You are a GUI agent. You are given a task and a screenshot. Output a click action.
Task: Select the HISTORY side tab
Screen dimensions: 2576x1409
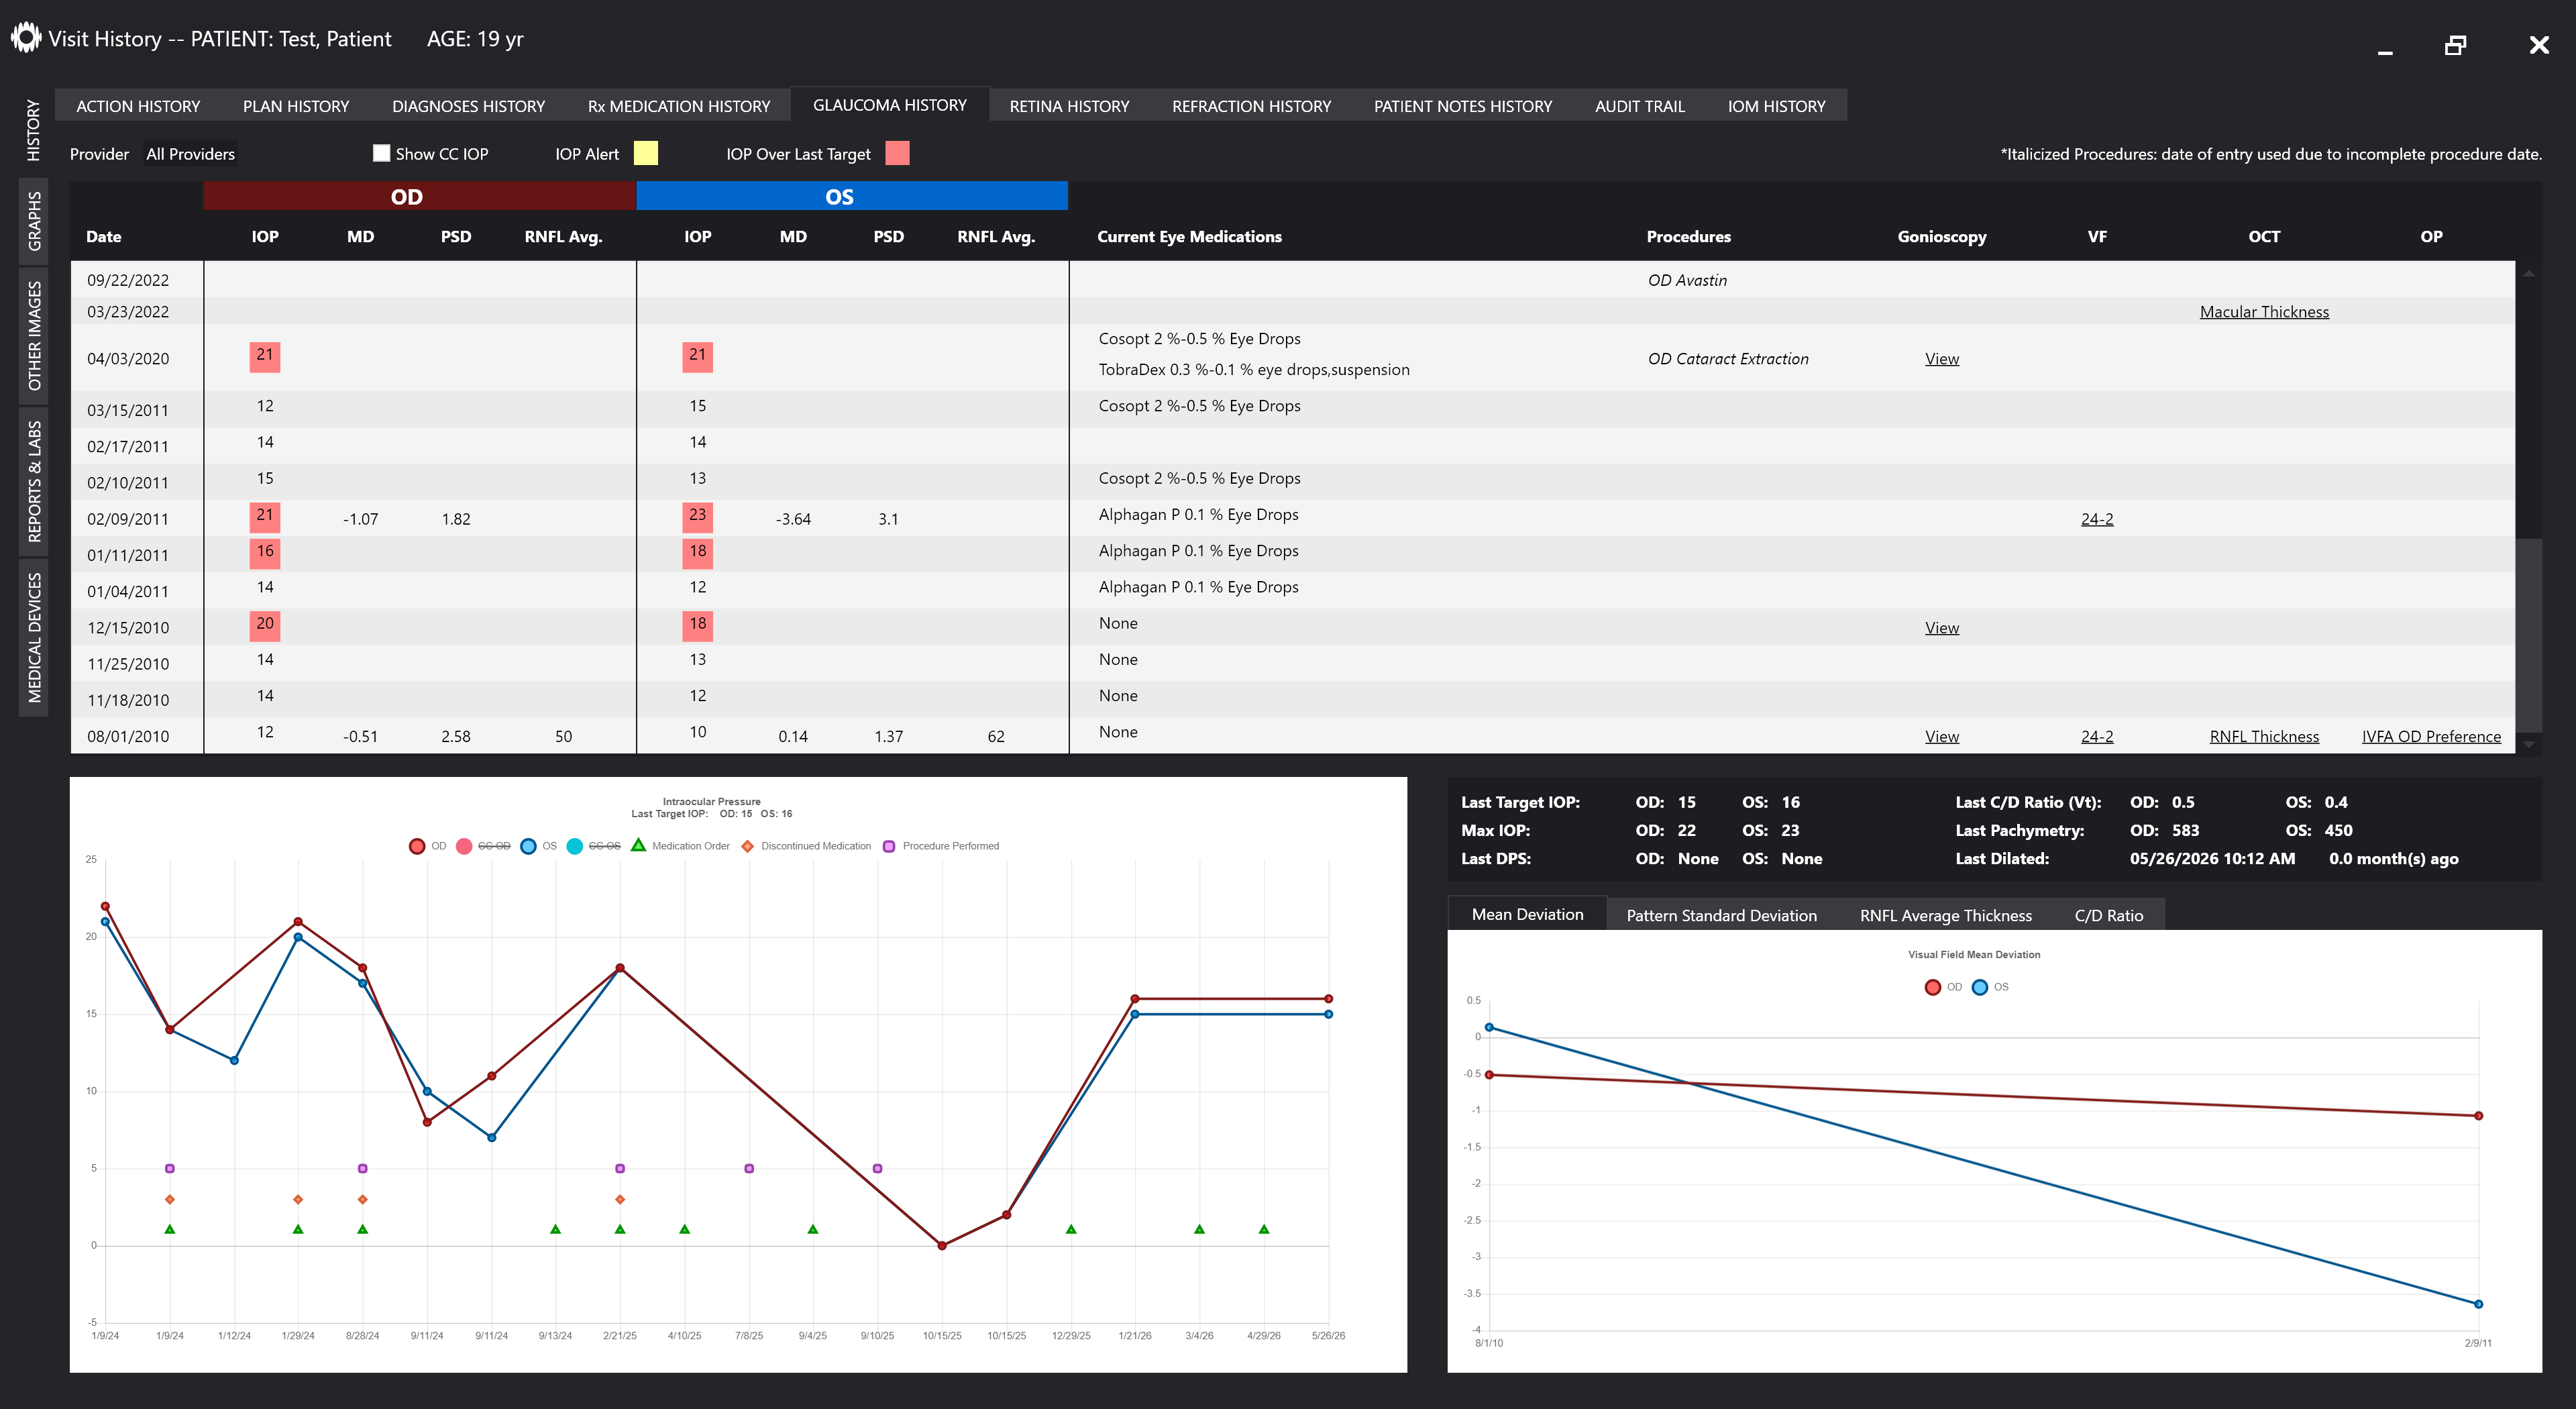[33, 130]
